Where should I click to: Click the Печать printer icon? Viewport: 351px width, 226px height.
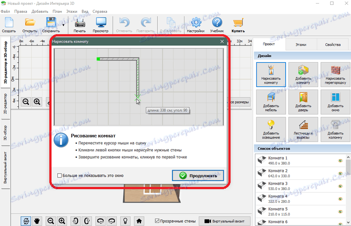(80, 22)
